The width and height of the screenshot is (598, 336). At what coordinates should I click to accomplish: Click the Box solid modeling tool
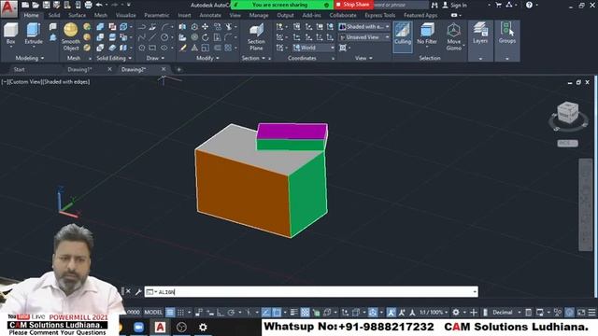click(10, 34)
